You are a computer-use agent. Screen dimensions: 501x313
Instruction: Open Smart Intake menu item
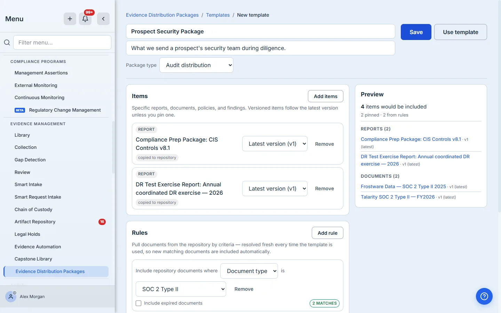point(28,185)
